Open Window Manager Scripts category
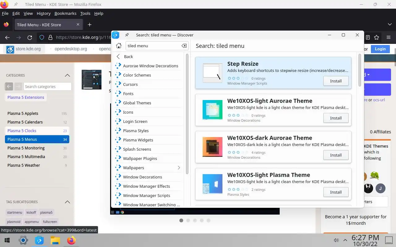Screen dimensions: 396x247 coord(148,195)
